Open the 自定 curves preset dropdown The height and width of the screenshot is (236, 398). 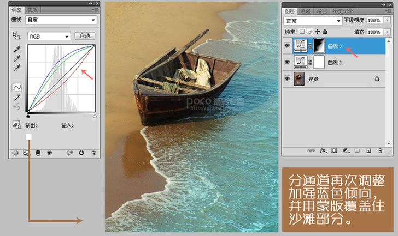tap(61, 20)
